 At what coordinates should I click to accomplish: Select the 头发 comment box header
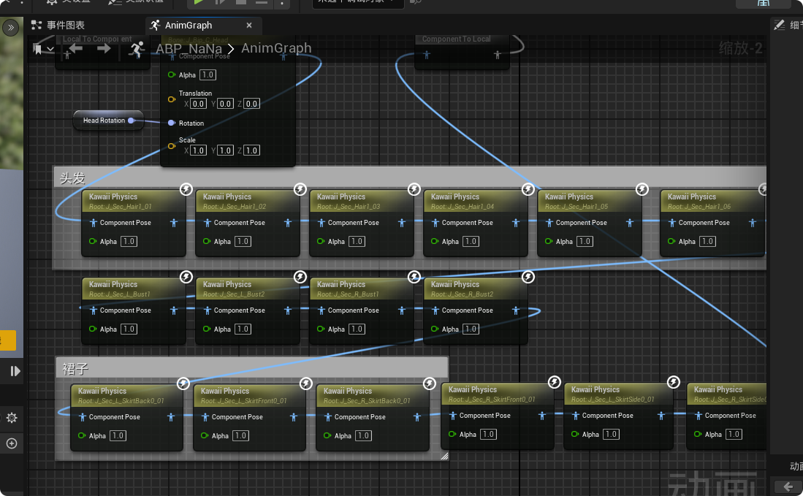(410, 178)
